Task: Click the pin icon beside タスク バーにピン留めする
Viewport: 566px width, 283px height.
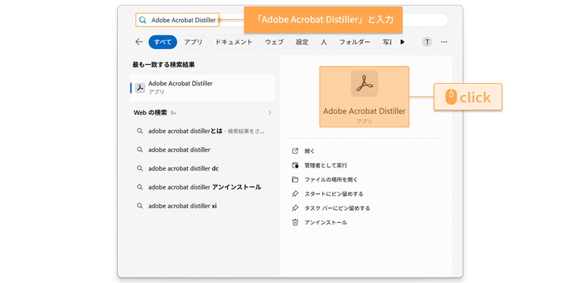Action: (295, 208)
